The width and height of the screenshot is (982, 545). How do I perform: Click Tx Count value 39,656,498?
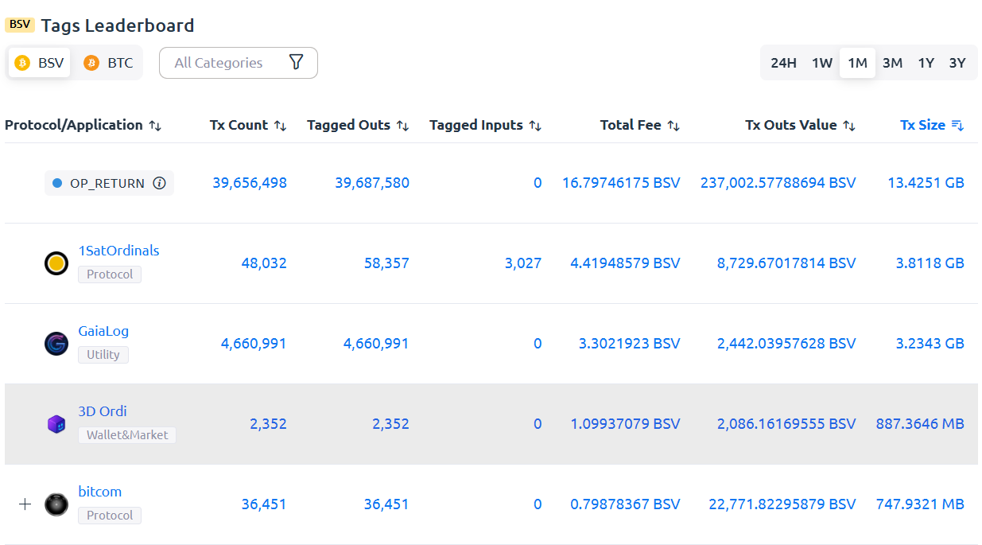[x=250, y=183]
